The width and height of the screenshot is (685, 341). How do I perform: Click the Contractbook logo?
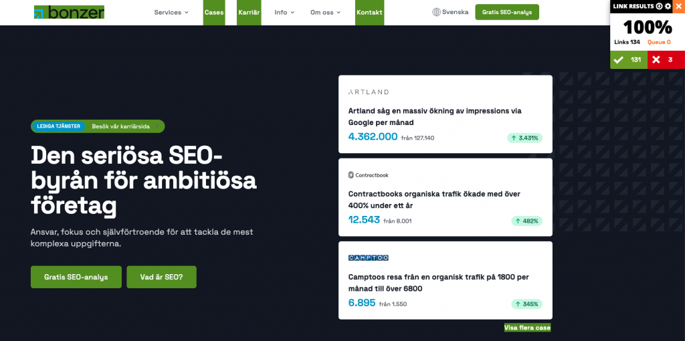click(x=368, y=175)
